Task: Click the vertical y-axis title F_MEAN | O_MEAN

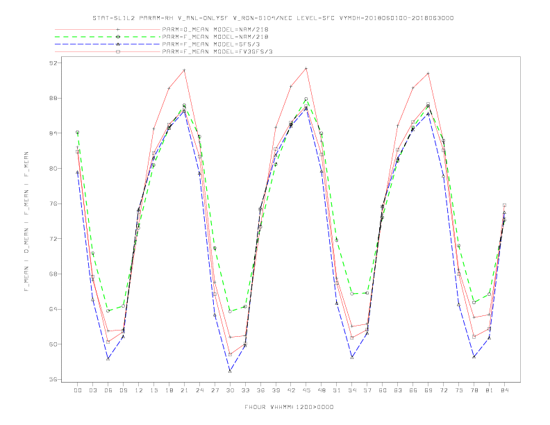Action: point(26,222)
